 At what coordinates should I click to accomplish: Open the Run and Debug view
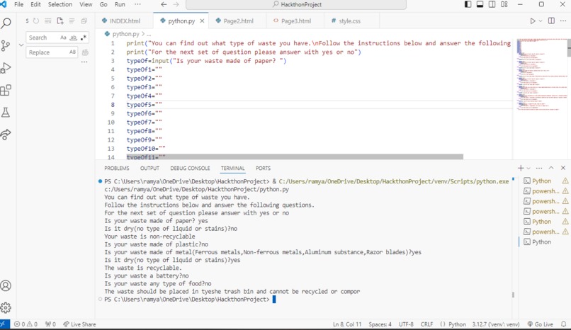[6, 68]
